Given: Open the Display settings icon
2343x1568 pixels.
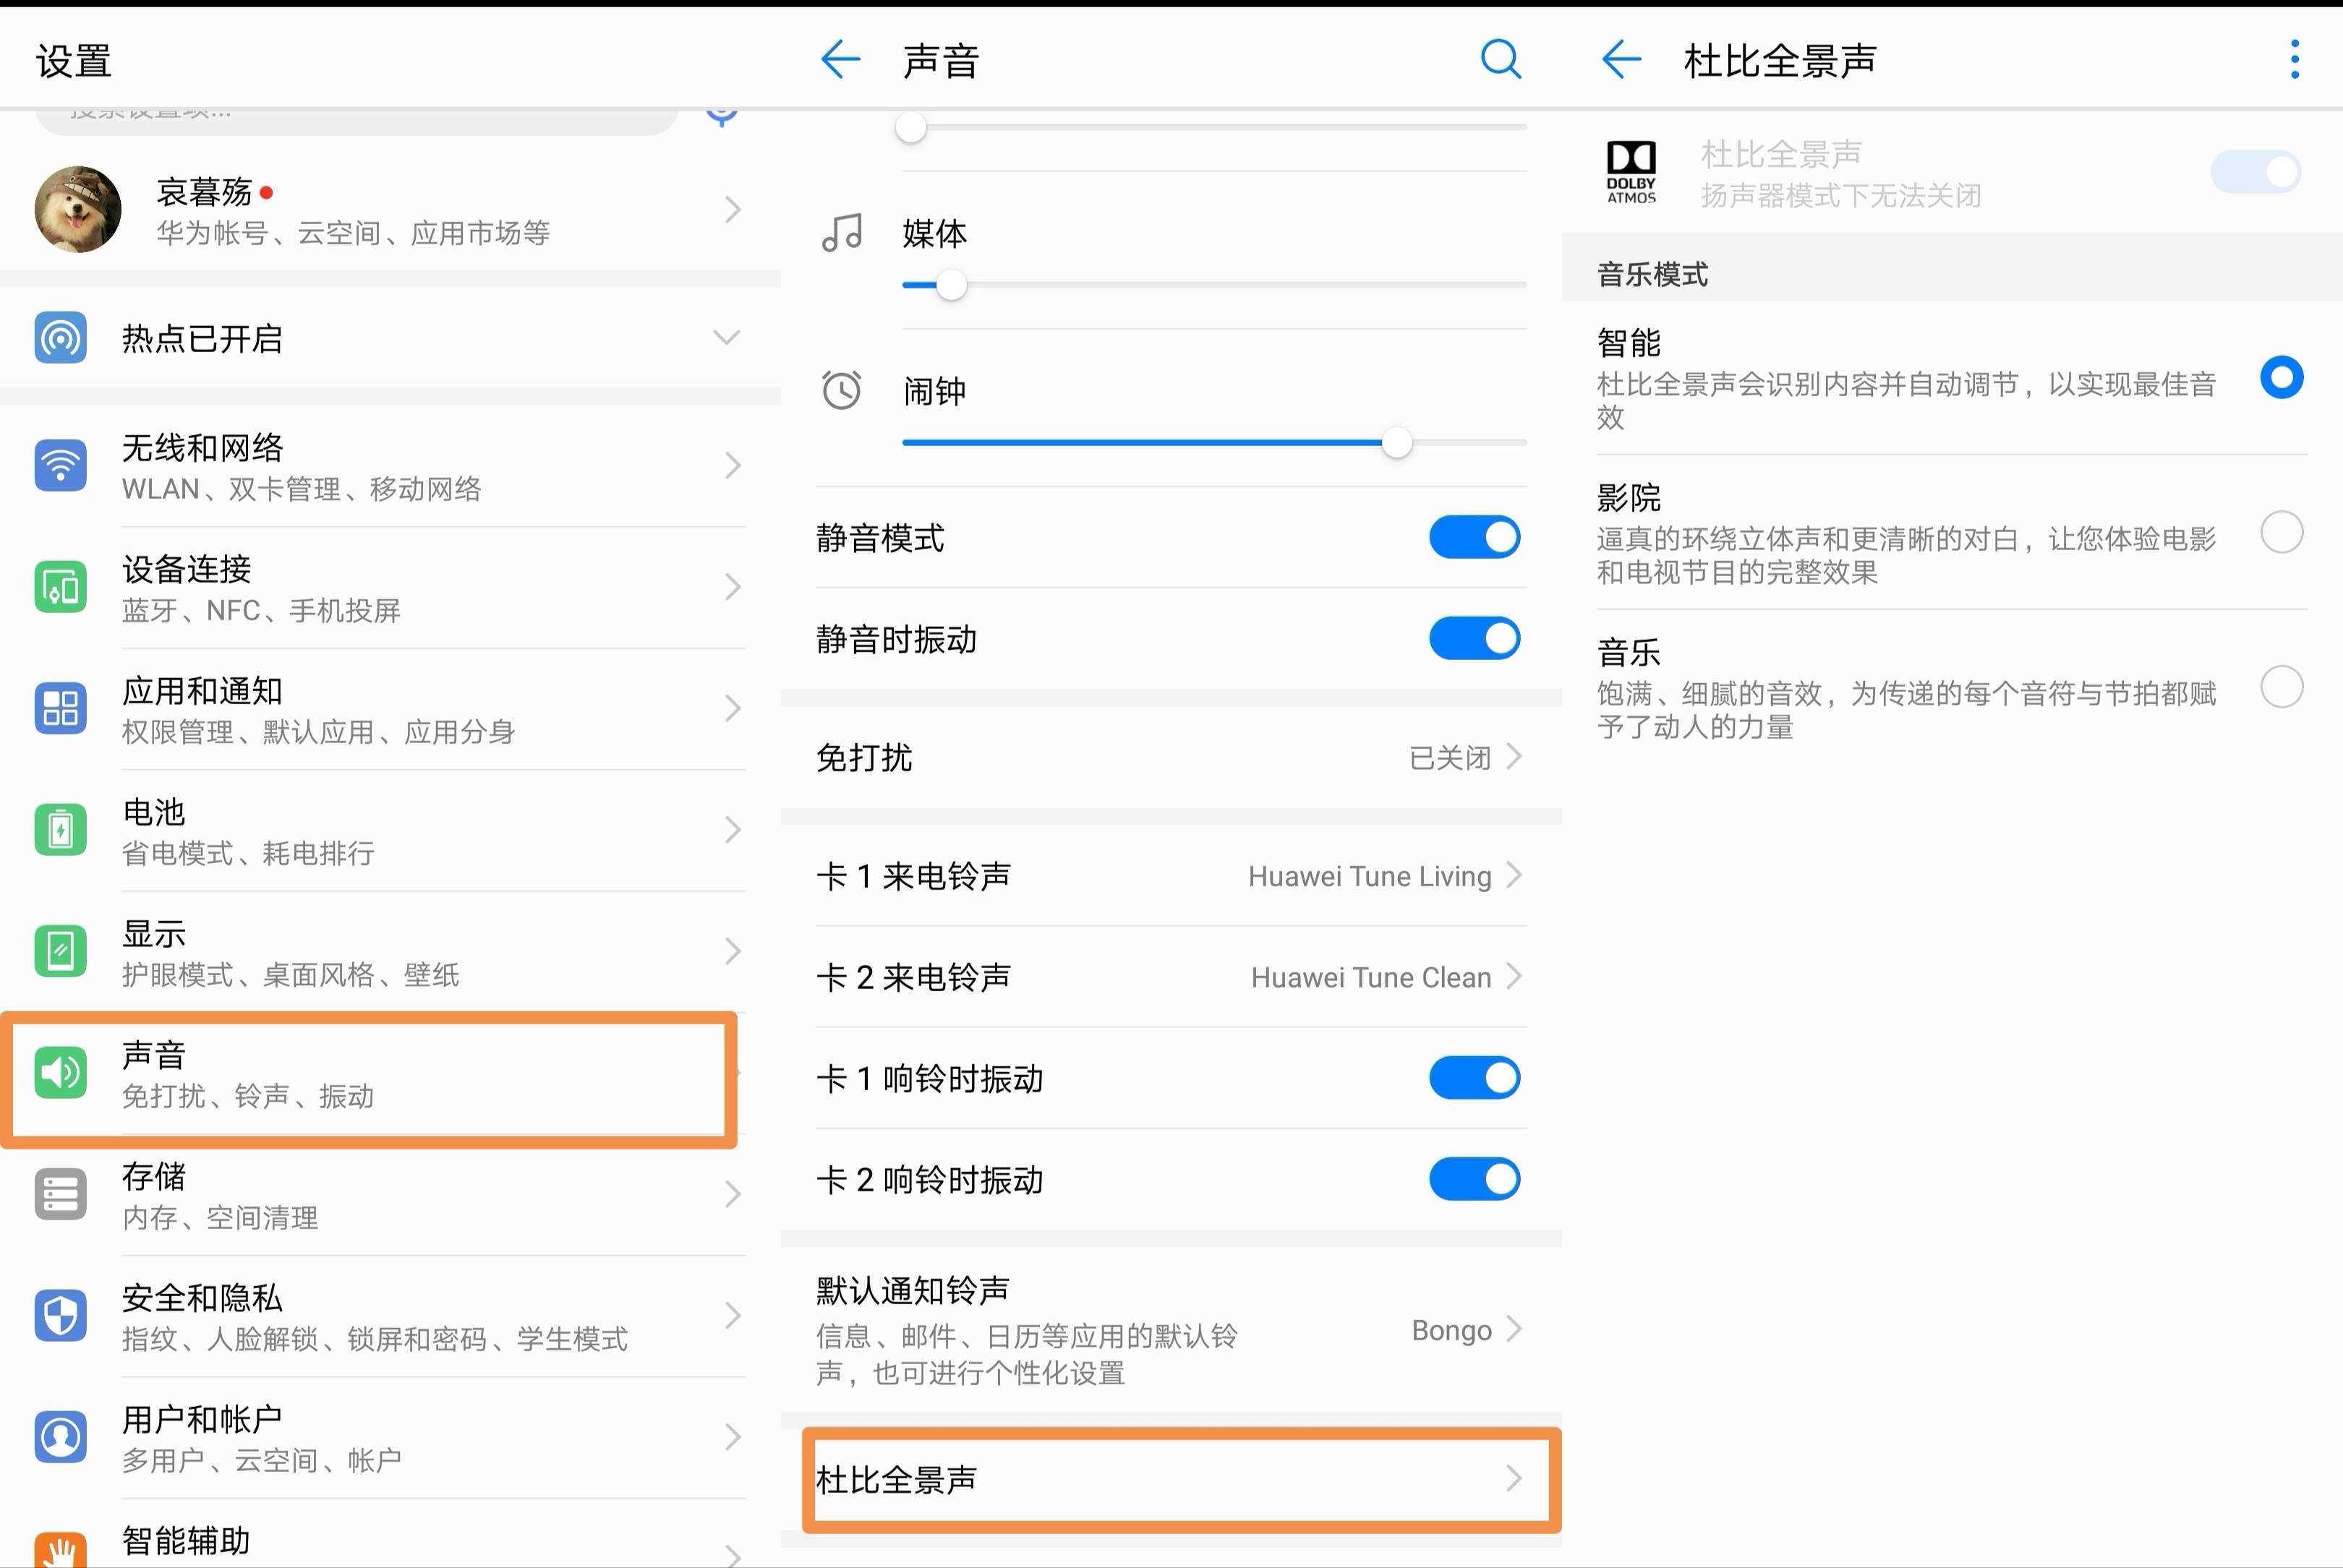Looking at the screenshot, I should point(60,951).
